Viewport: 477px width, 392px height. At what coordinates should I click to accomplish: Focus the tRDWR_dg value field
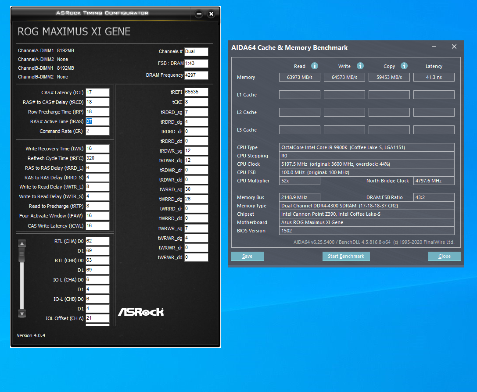196,160
